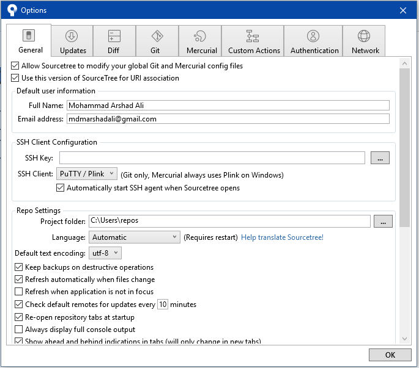The height and width of the screenshot is (368, 419).
Task: Click the Default user information group label
Action: [56, 91]
